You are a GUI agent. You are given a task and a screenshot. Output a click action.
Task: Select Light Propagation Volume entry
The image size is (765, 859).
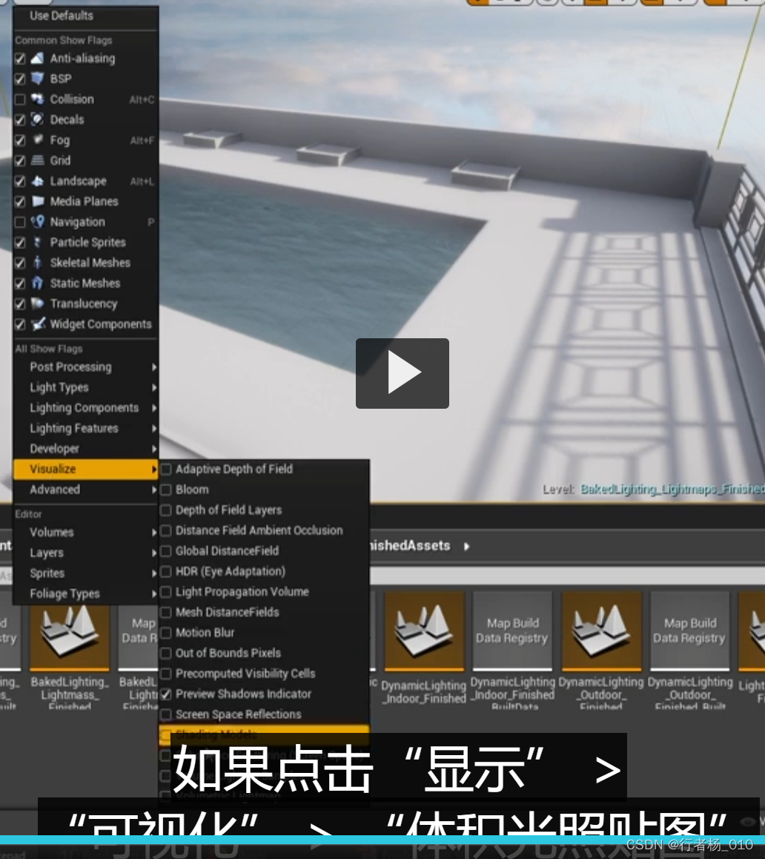[x=265, y=592]
